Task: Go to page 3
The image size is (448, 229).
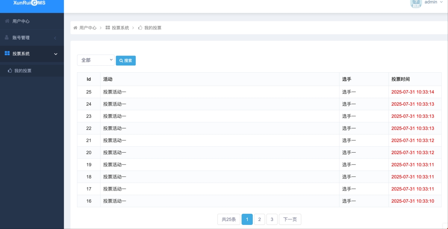Action: [272, 219]
